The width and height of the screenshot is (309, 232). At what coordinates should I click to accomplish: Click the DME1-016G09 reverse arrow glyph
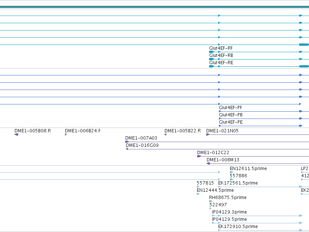[127, 149]
